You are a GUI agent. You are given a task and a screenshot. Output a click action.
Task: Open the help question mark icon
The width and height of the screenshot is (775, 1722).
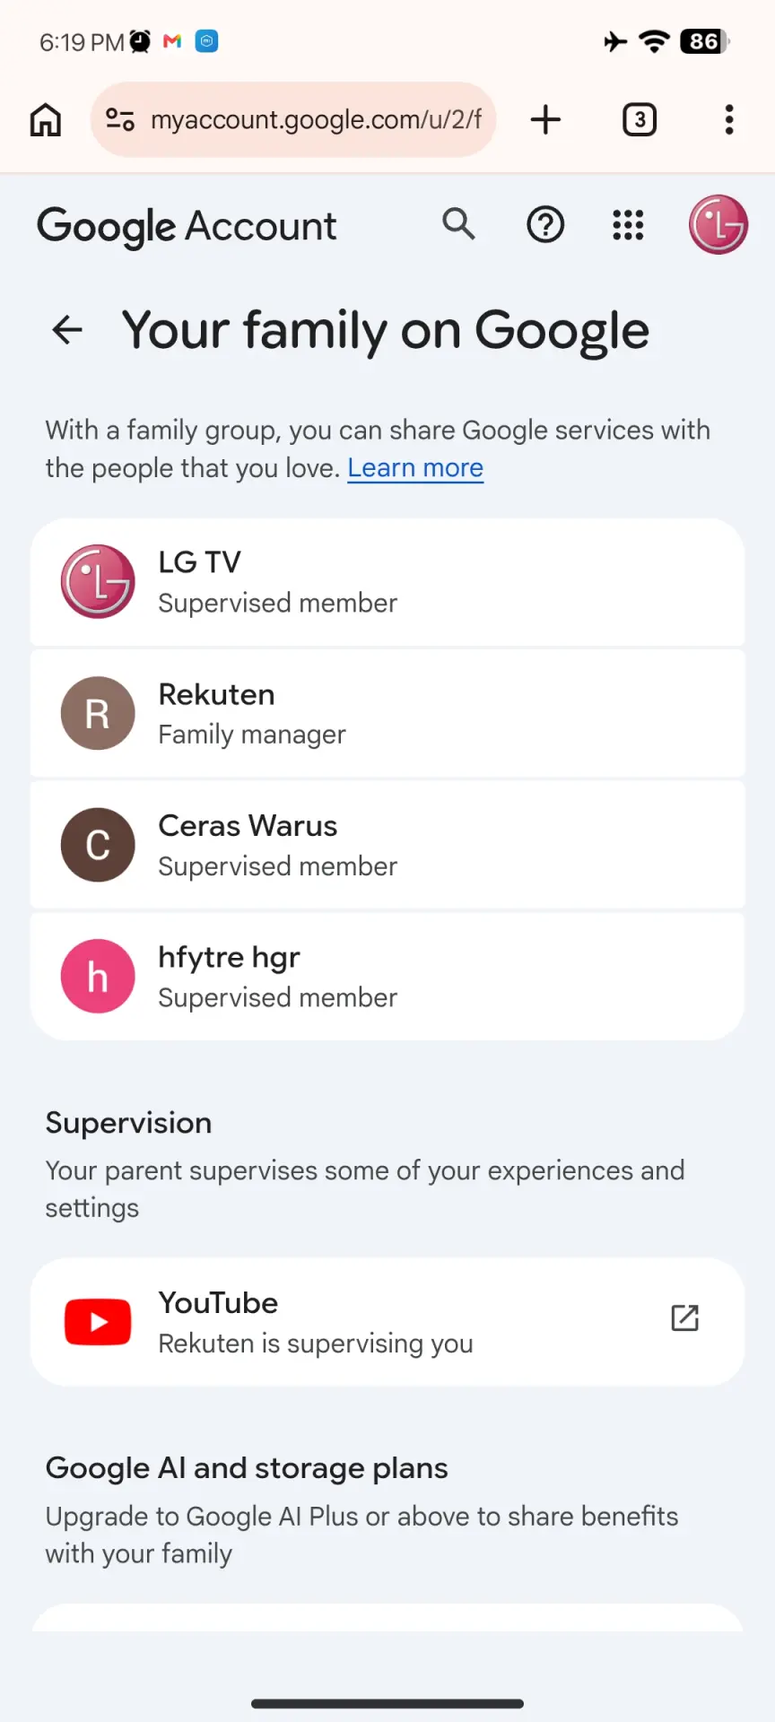pos(545,224)
